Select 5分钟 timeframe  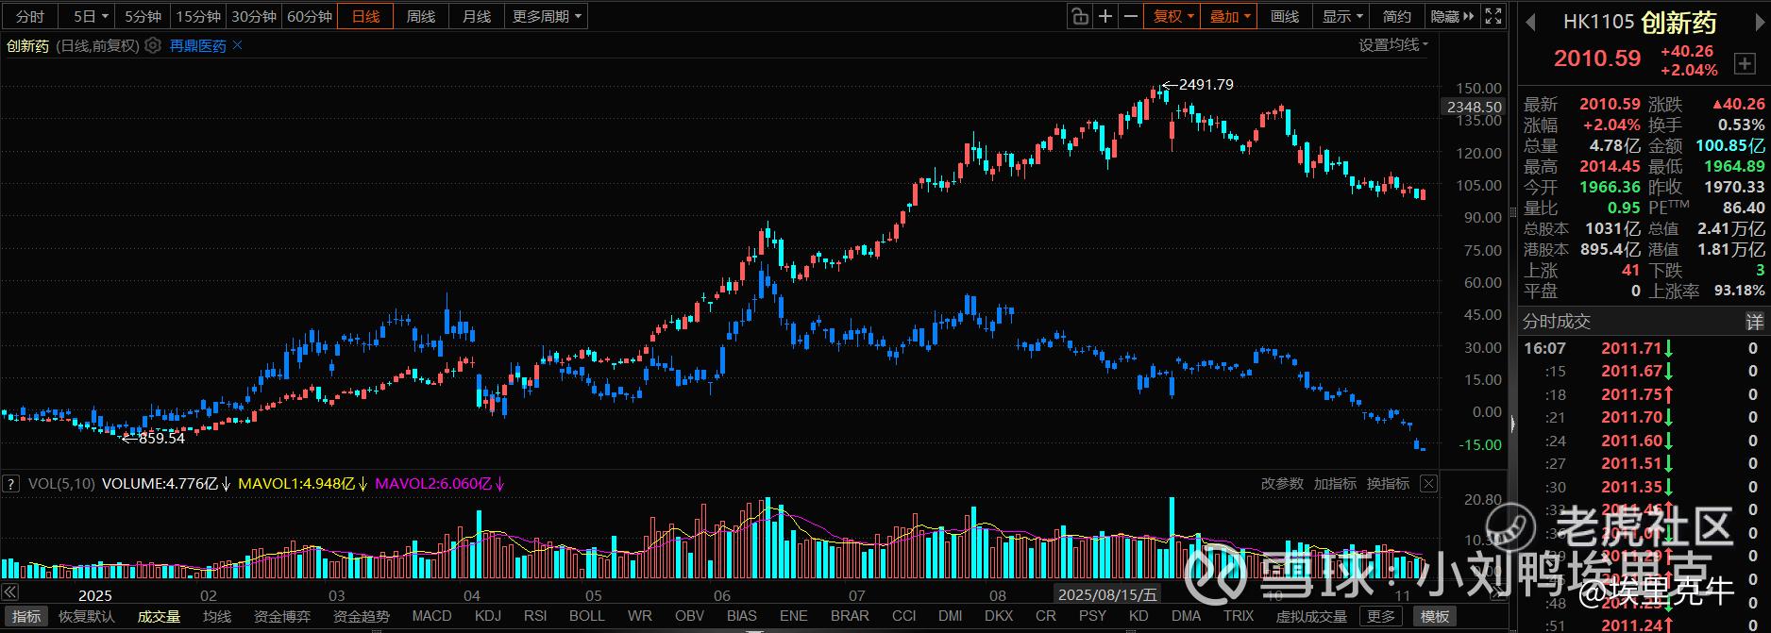coord(143,16)
